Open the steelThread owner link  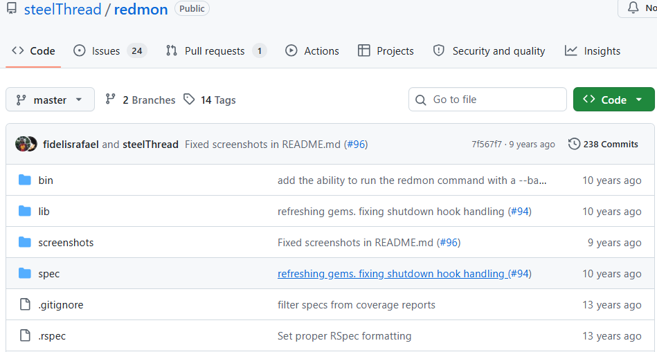pyautogui.click(x=63, y=9)
